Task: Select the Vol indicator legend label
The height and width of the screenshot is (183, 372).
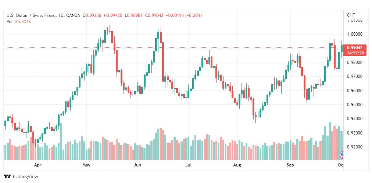Action: (x=9, y=21)
